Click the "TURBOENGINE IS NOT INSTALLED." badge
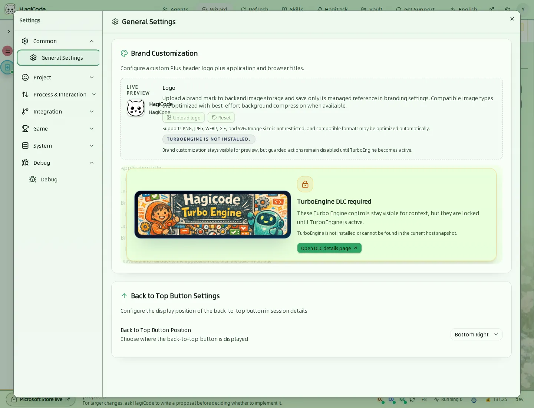Viewport: 534px width, 408px height. point(209,139)
